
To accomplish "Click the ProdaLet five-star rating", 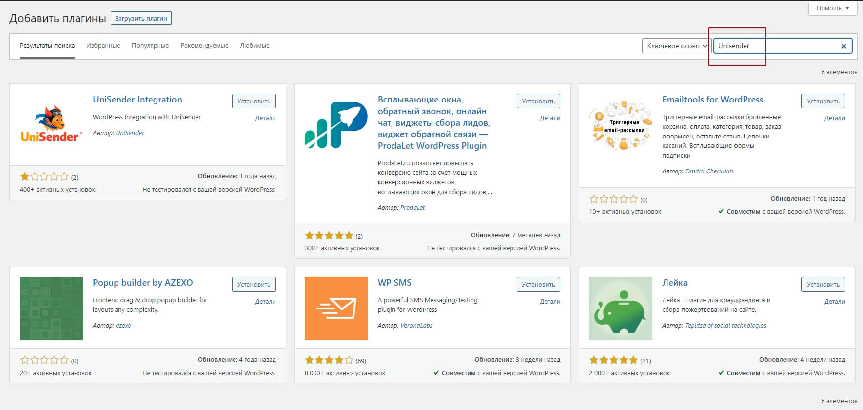I will tap(329, 236).
